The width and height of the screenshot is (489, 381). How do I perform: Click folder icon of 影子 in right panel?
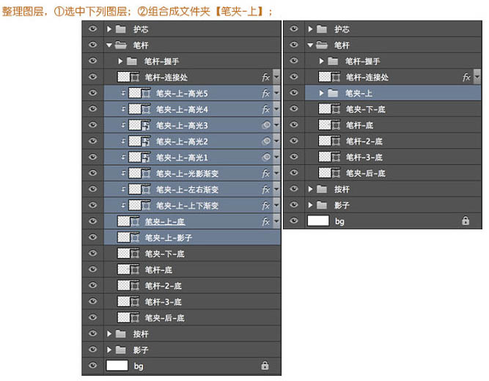322,205
